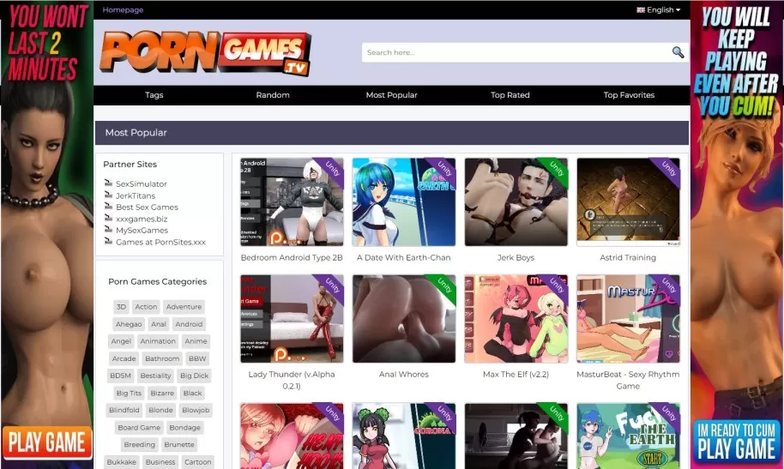Select the Android category tag
This screenshot has height=469, width=784.
[x=189, y=324]
